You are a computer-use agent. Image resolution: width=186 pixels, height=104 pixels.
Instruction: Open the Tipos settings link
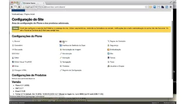(112, 62)
